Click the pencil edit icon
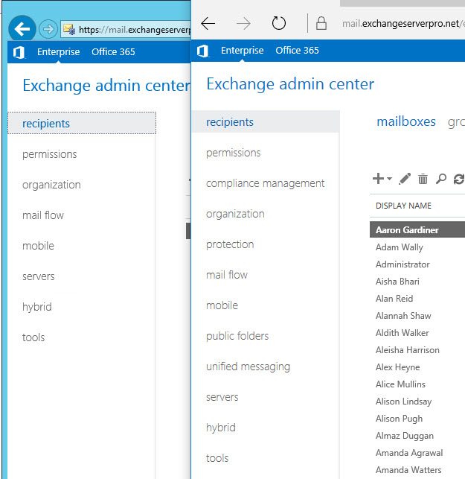The image size is (465, 479). tap(405, 179)
